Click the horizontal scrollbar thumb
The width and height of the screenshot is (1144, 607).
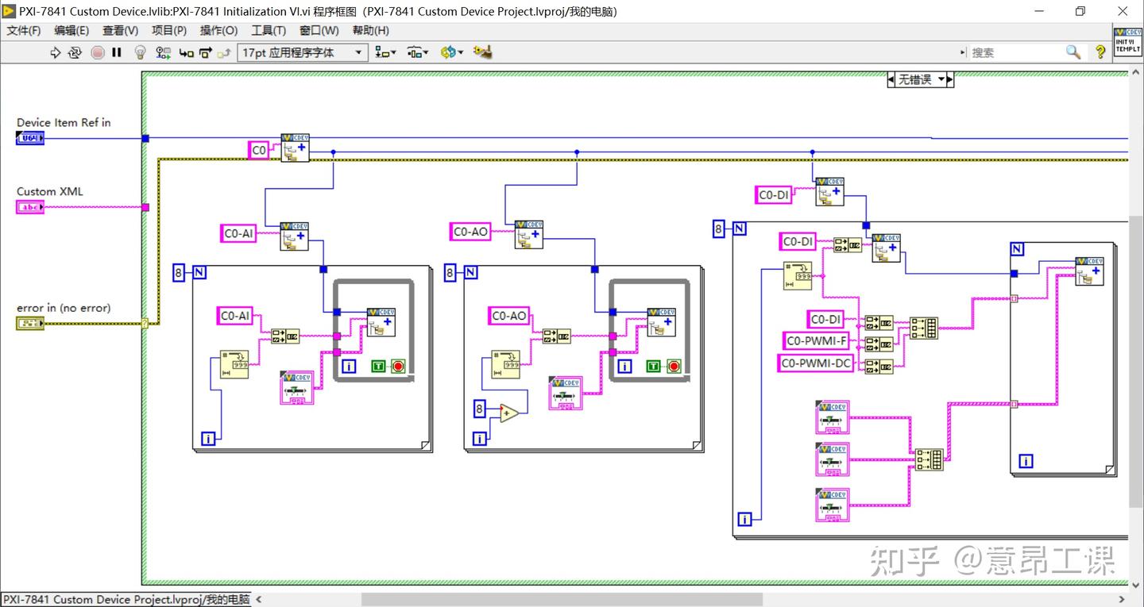click(x=562, y=599)
